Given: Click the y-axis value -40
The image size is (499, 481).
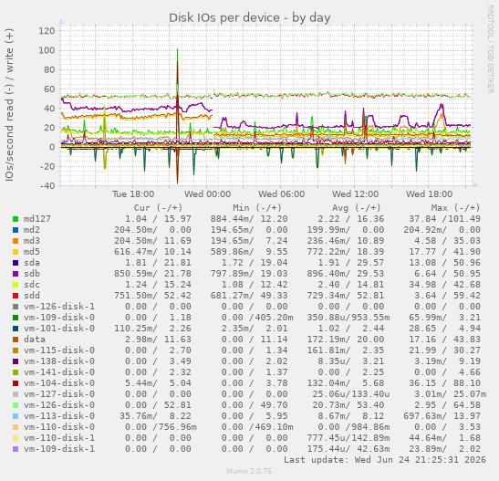Looking at the screenshot, I should [47, 186].
